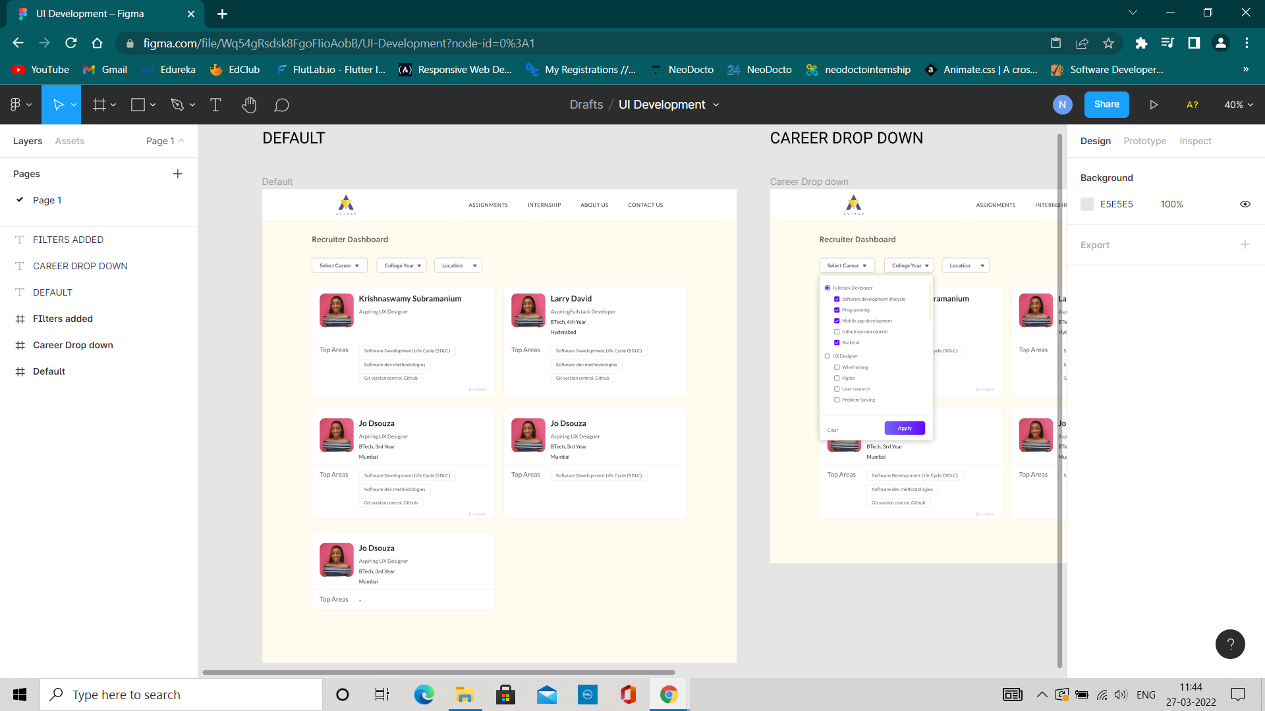Switch to the Inspect tab
This screenshot has width=1265, height=711.
tap(1195, 141)
